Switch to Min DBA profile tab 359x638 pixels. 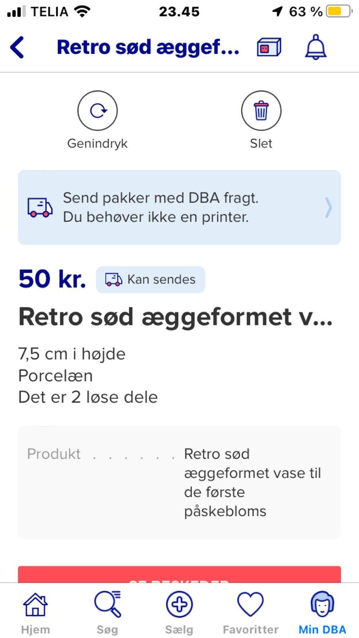(322, 612)
